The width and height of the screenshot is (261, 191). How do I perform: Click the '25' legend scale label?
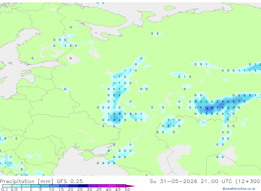80,189
